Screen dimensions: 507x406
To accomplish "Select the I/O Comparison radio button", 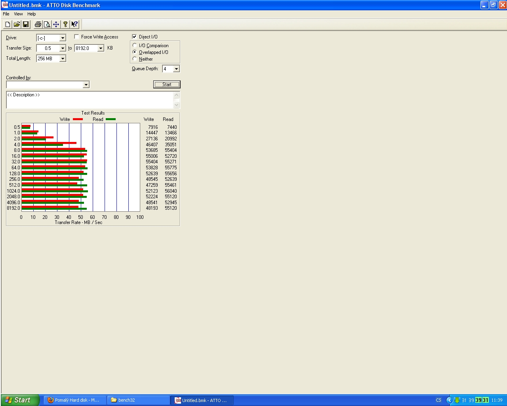I will pos(135,46).
